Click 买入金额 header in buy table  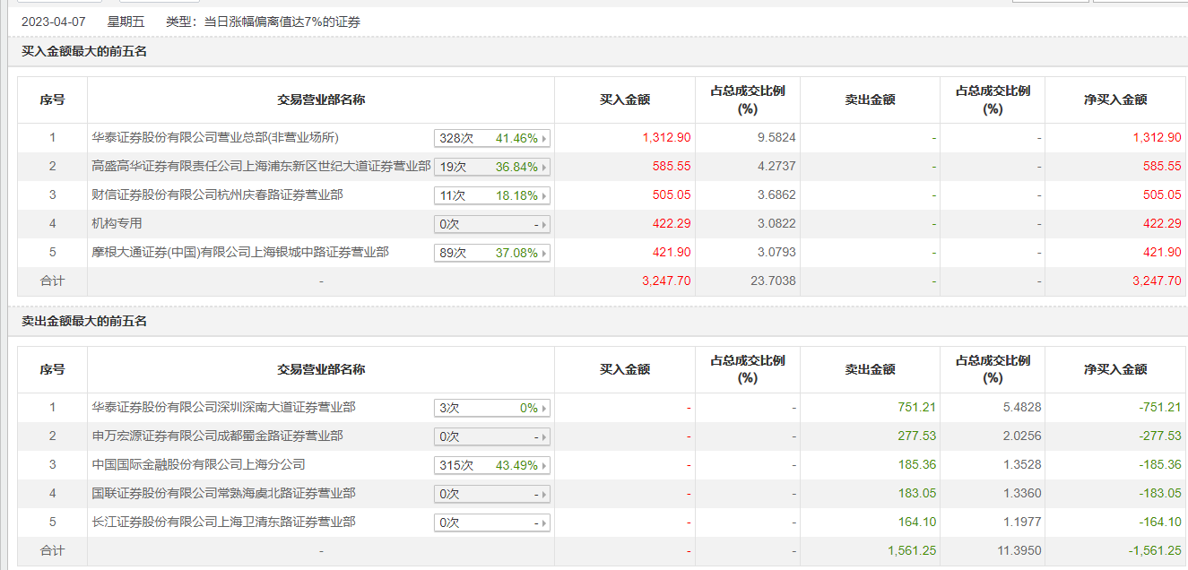(625, 100)
